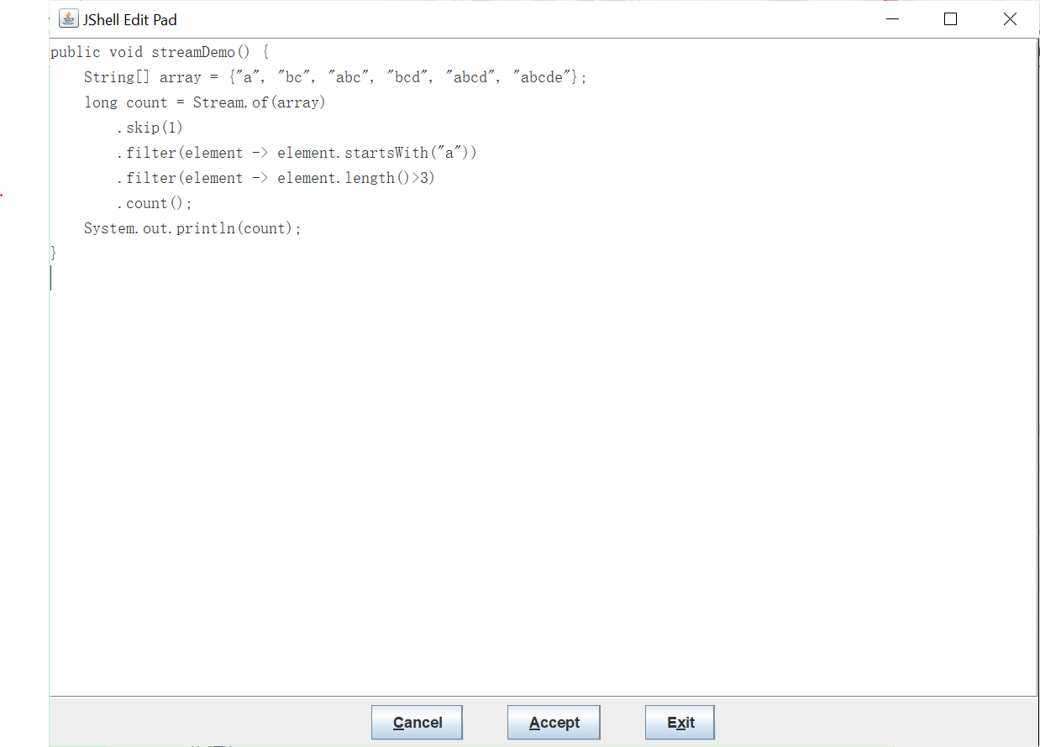Screen dimensions: 1040x747
Task: Accept the edited snippet
Action: coord(554,723)
